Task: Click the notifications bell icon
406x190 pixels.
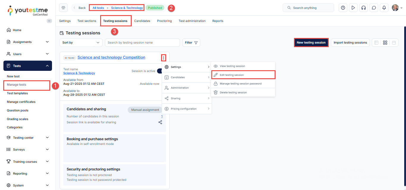Action: pos(384,8)
